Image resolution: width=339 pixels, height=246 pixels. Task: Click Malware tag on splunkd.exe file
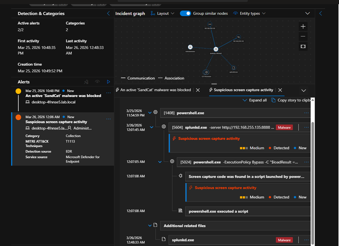tap(284, 240)
